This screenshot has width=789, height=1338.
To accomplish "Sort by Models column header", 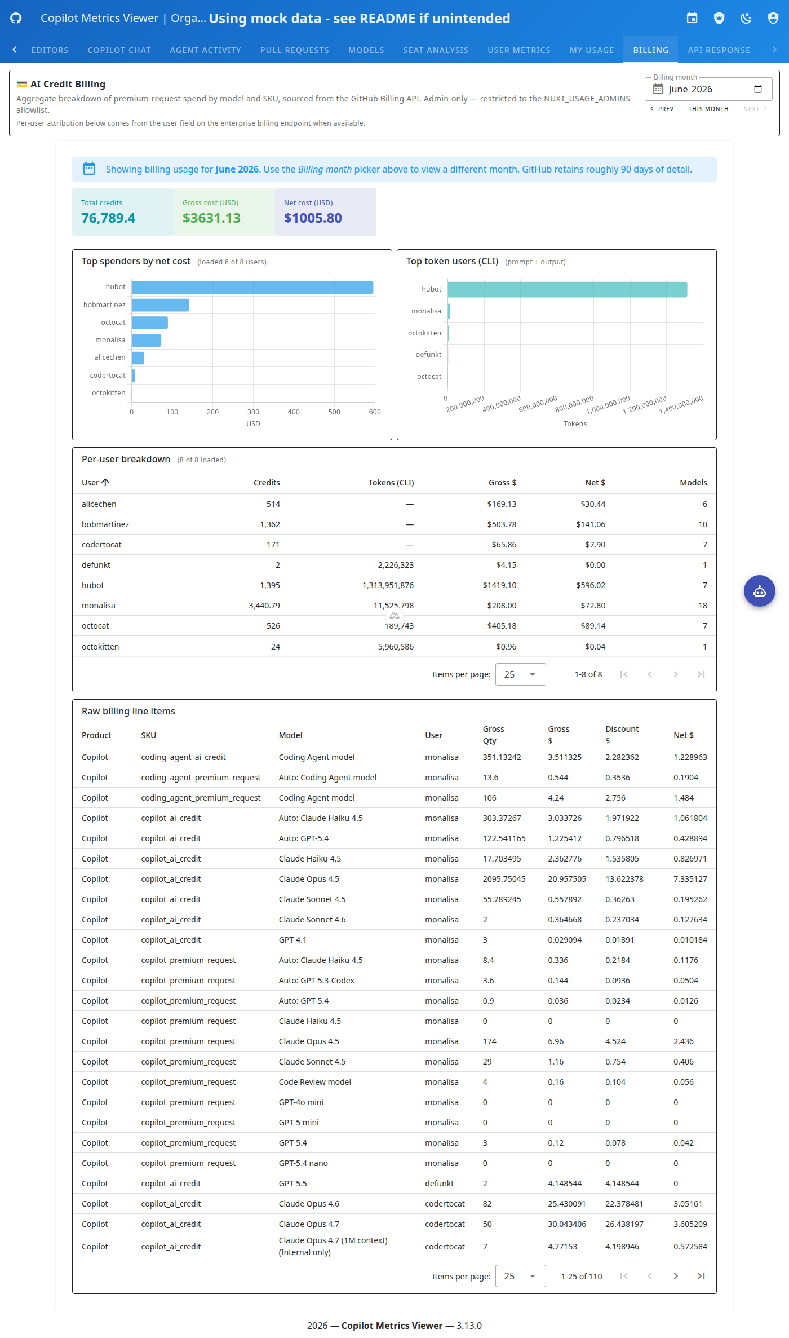I will pos(693,483).
